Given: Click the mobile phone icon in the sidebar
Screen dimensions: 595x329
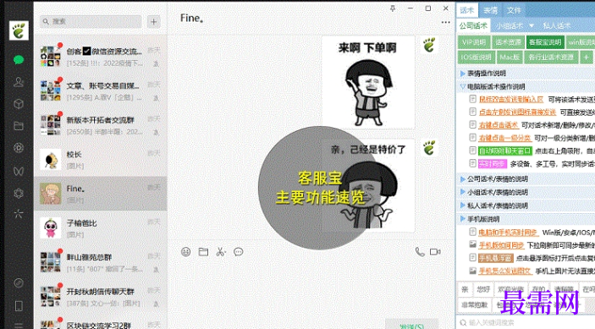Looking at the screenshot, I should [x=19, y=305].
